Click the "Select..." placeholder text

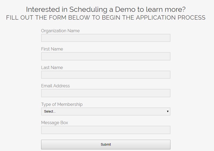tap(50, 112)
